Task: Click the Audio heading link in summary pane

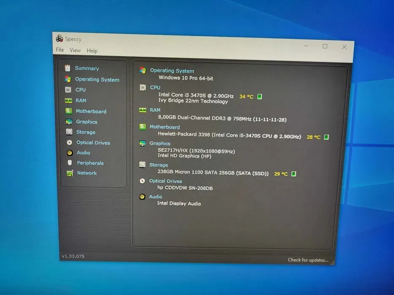Action: (x=155, y=197)
